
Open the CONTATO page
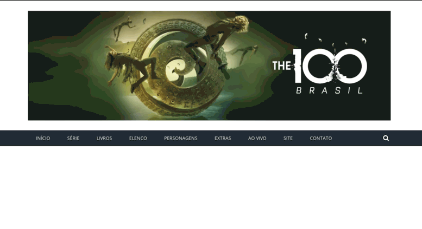tap(321, 138)
